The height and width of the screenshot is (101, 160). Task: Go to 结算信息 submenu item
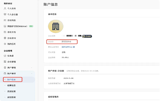coord(11,85)
